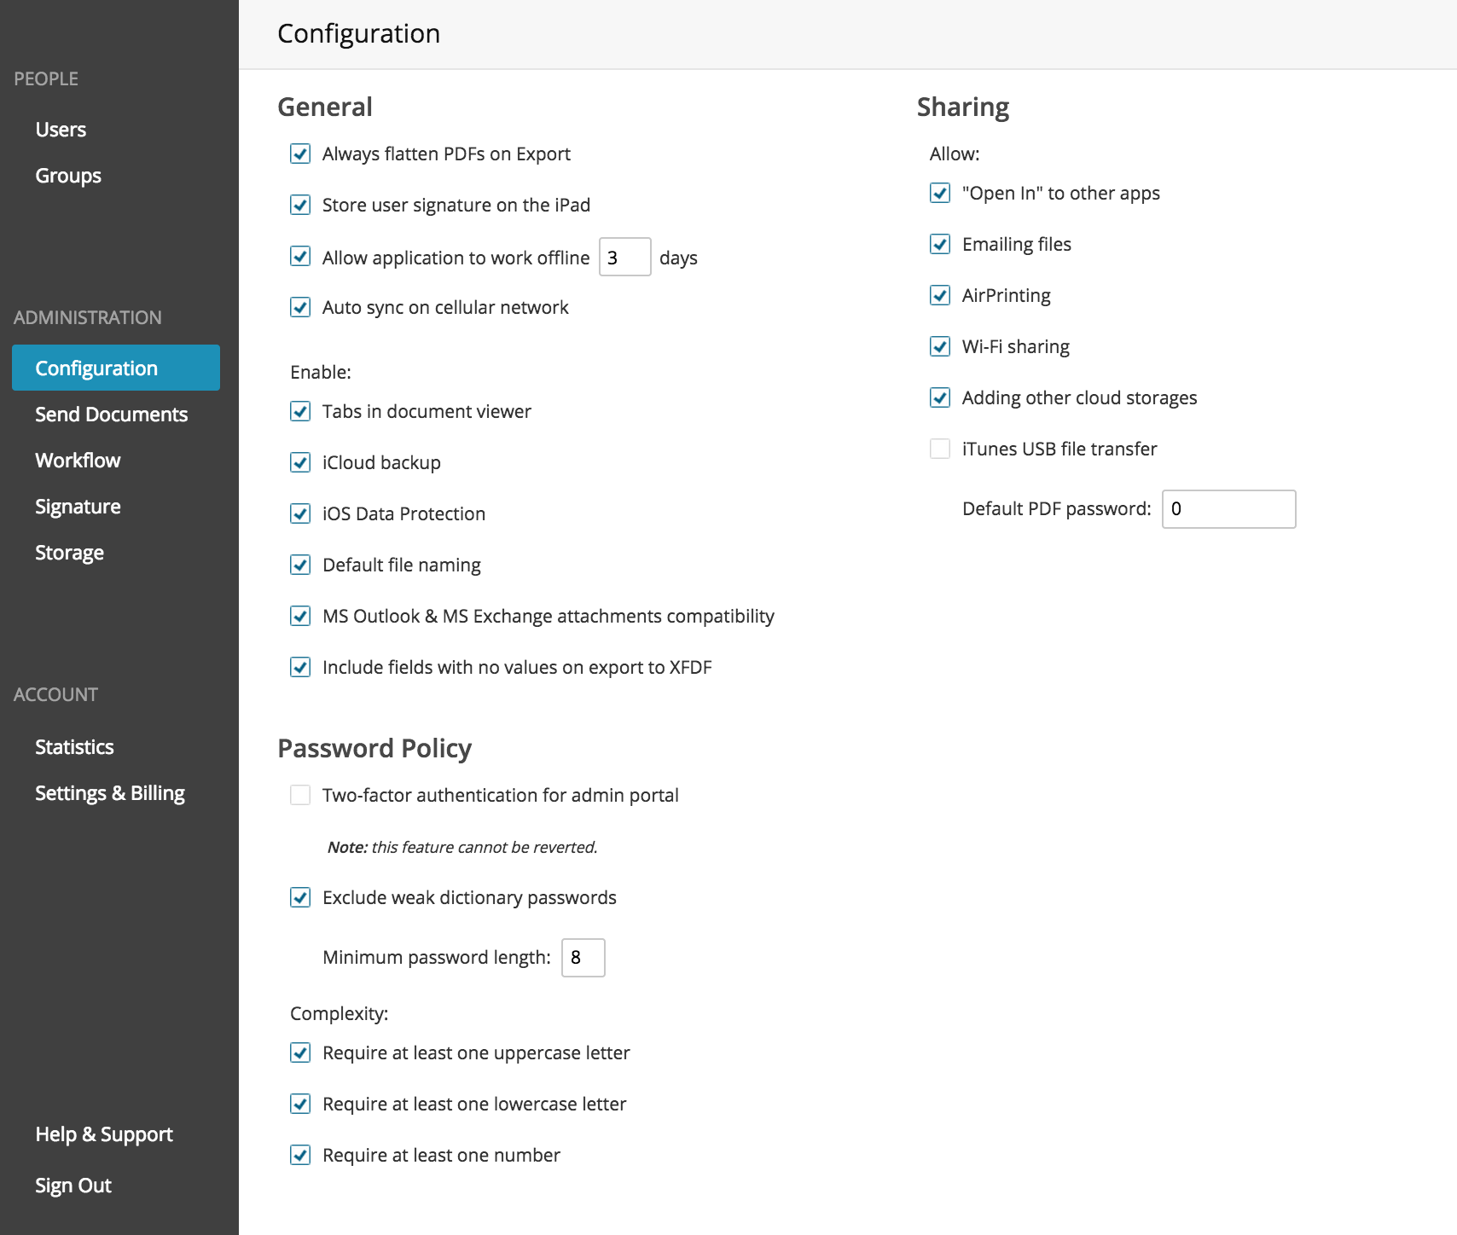Enable Two-factor authentication for admin portal

click(299, 795)
